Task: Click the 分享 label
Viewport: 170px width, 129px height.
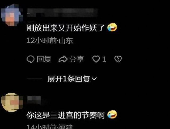Action: (x=77, y=59)
